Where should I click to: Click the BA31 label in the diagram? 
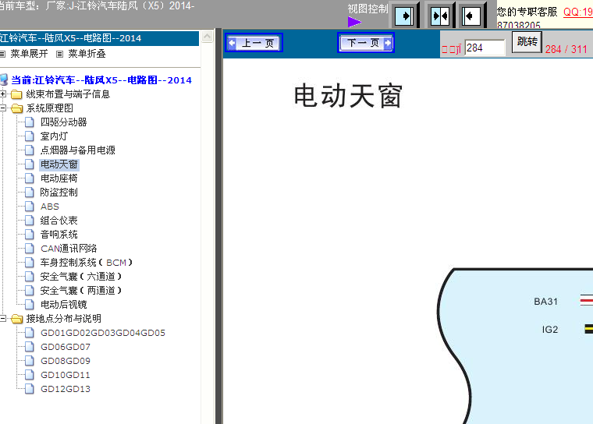(545, 302)
